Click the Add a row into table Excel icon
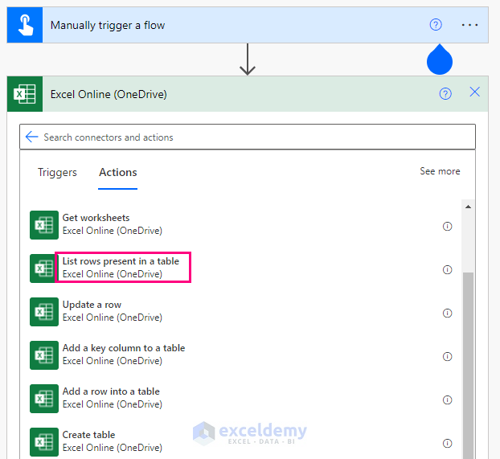Viewport: 500px width, 459px height. click(x=44, y=399)
